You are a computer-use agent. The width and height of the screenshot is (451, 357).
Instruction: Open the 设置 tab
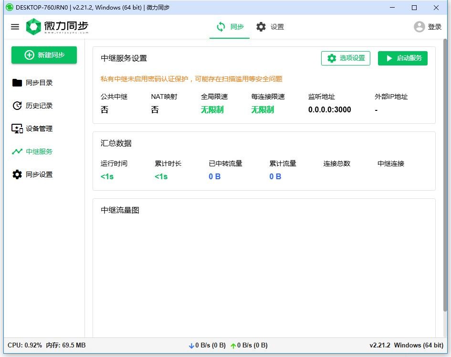271,27
